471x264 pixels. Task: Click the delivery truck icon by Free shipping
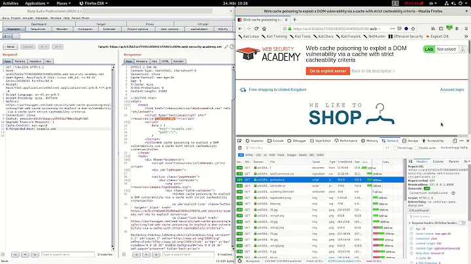(x=243, y=90)
